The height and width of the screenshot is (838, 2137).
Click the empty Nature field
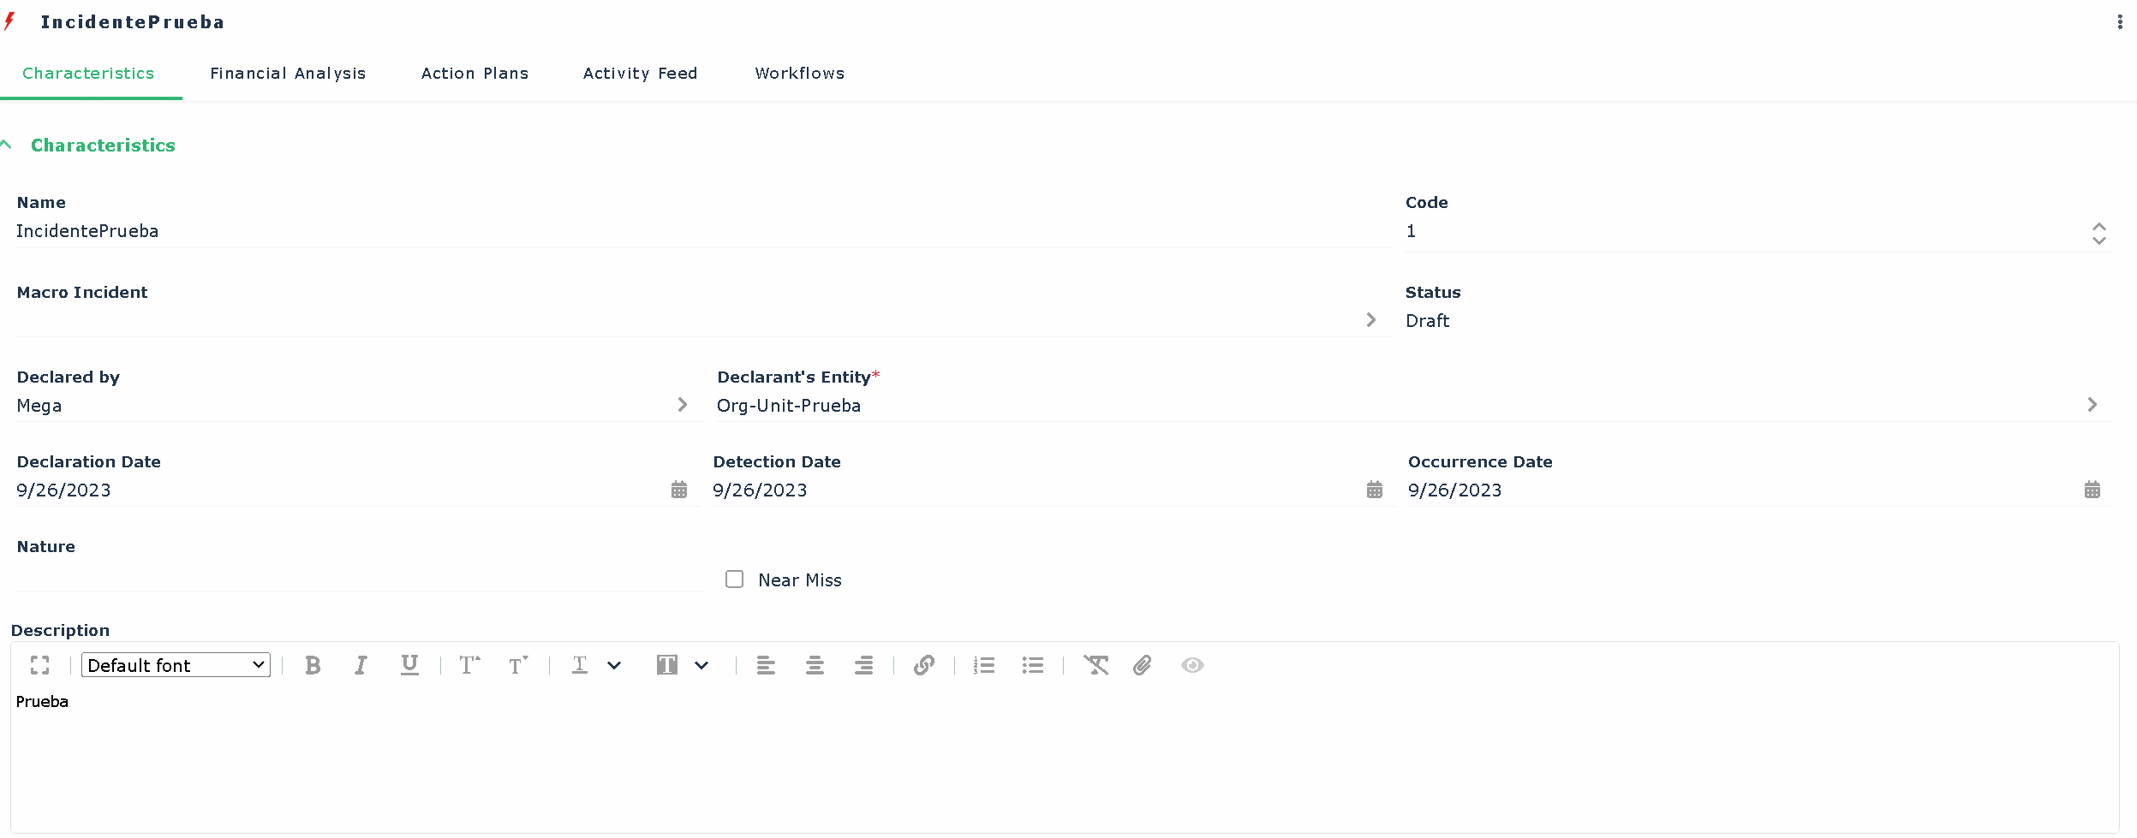359,575
